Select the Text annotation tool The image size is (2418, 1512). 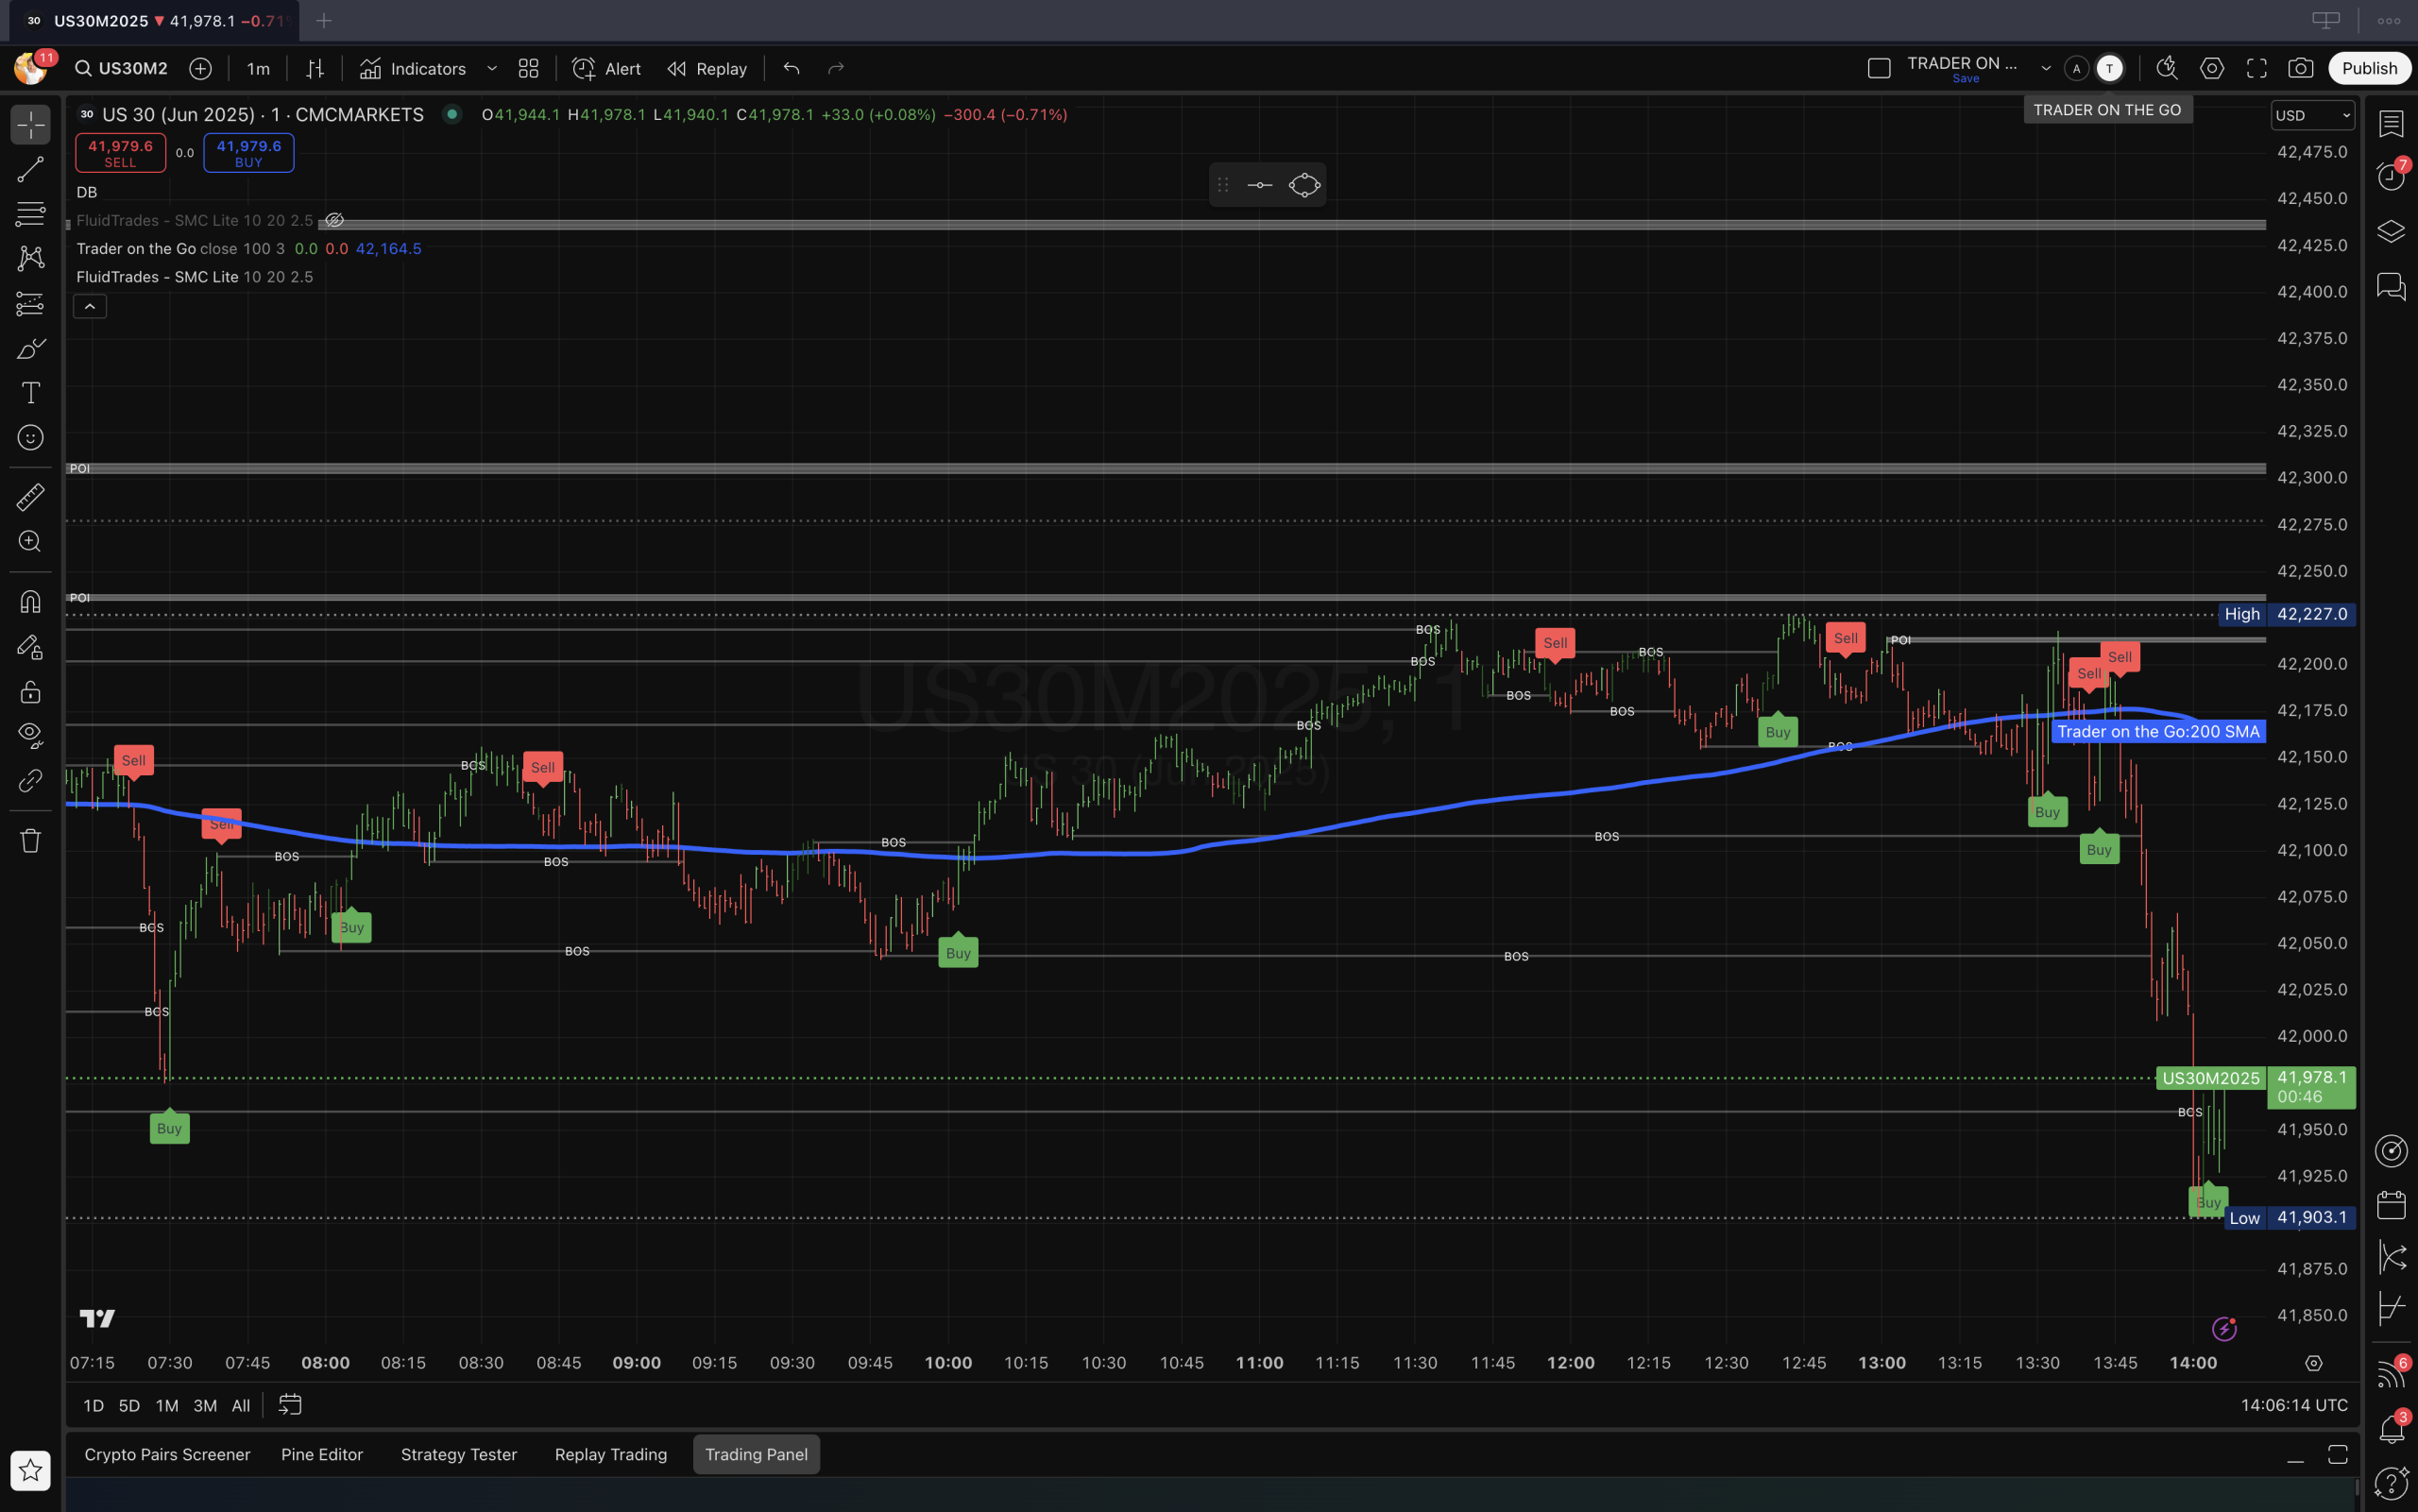pos(31,393)
